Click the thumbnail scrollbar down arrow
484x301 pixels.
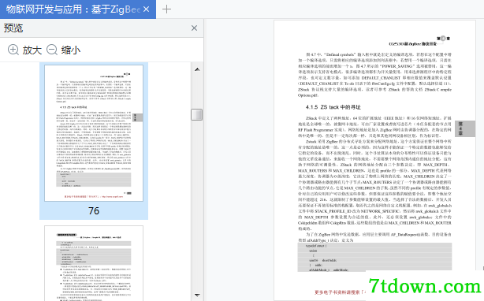pos(197,295)
